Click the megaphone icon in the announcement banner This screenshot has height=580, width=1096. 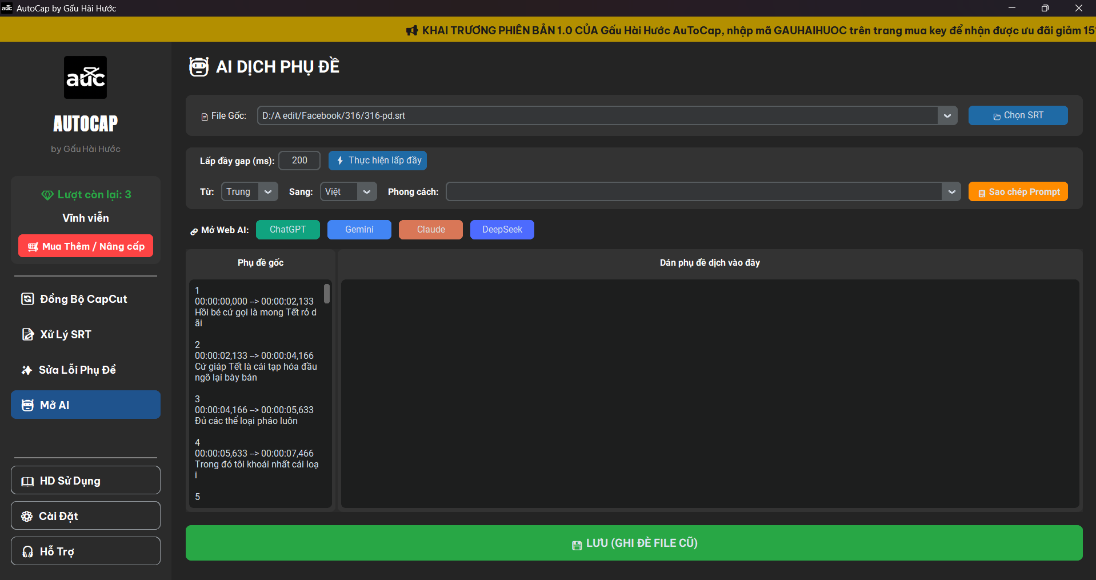click(412, 30)
